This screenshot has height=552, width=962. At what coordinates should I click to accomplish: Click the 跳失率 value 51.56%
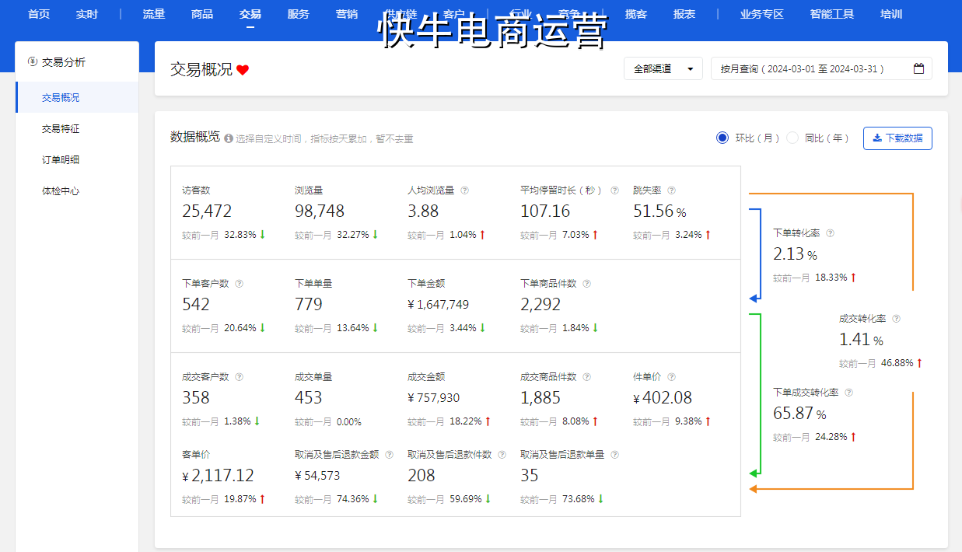tap(659, 211)
